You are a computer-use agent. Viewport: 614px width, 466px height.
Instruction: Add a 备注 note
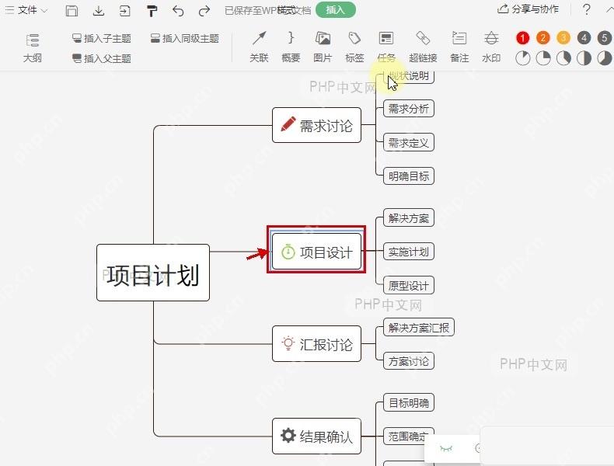click(459, 47)
